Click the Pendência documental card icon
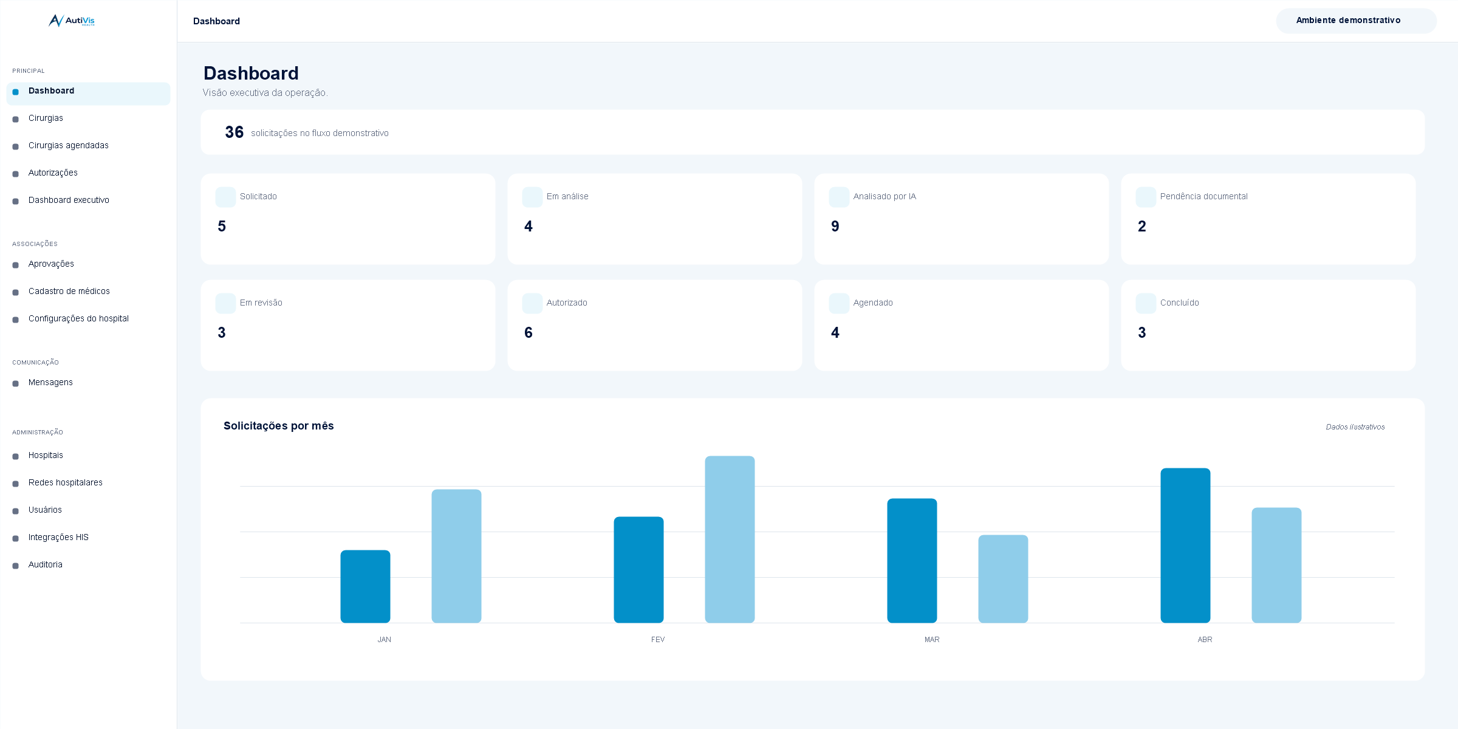1458x729 pixels. click(1146, 197)
